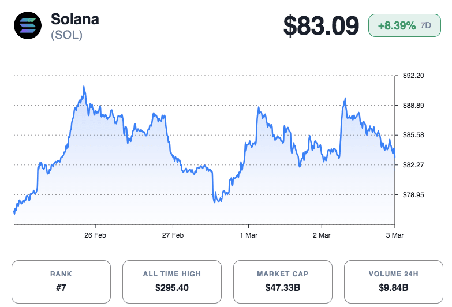Click the Solana logo icon
Viewport: 452px width, 307px height.
(27, 25)
